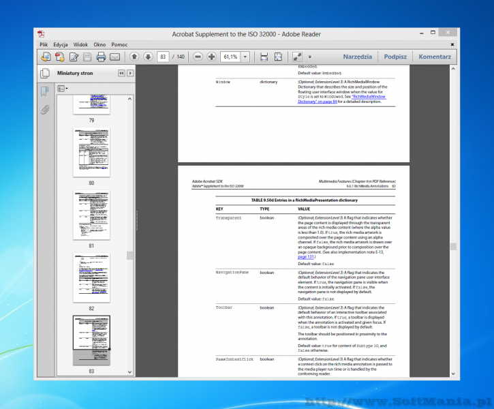Open the Plik menu

(44, 44)
